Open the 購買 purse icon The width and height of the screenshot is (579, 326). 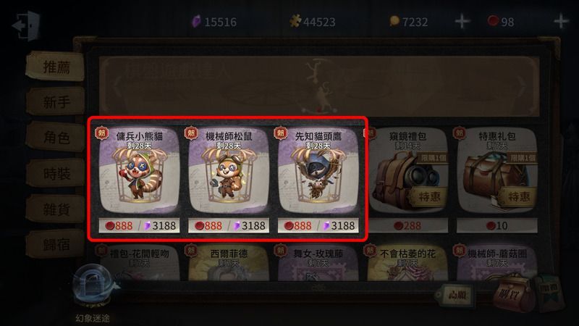point(513,294)
